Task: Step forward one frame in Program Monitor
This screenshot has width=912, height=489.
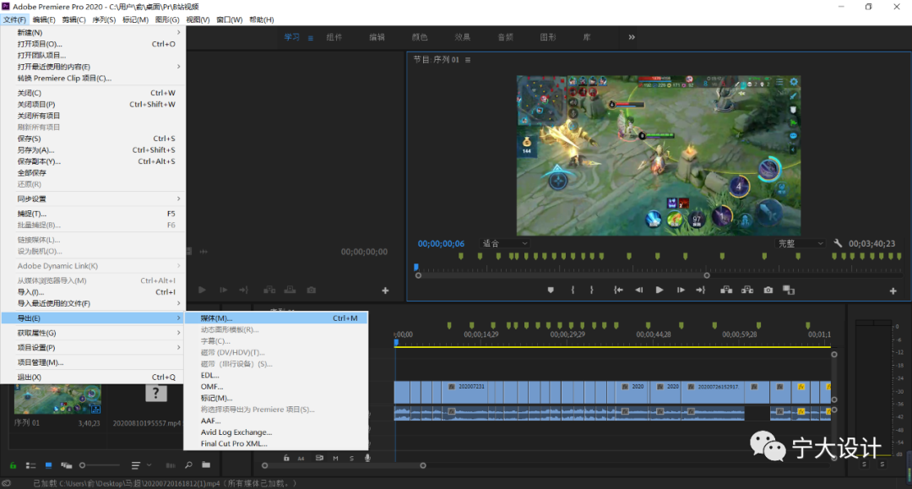Action: click(x=681, y=291)
